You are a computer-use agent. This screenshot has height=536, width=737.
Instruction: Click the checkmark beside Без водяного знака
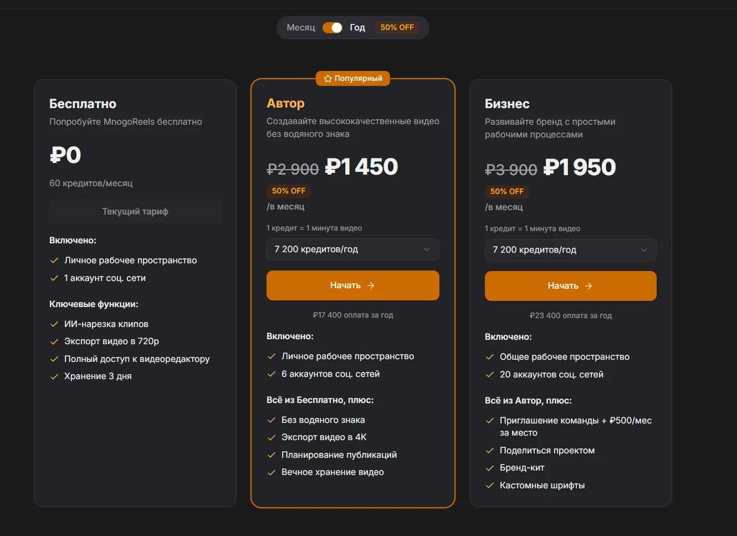click(x=272, y=420)
